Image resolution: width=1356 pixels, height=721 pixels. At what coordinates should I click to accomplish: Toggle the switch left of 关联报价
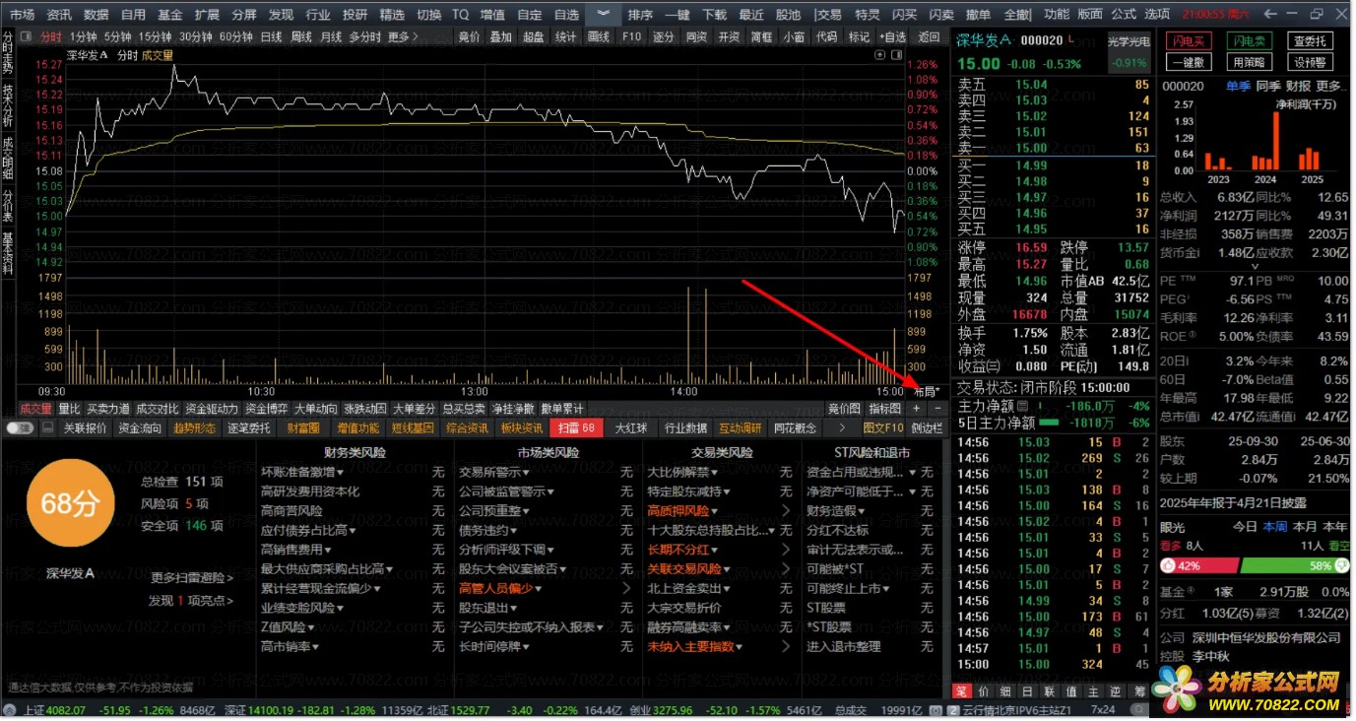pyautogui.click(x=20, y=427)
